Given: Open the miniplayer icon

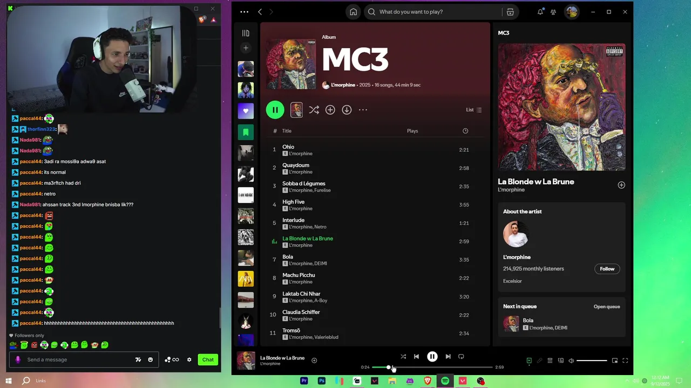Looking at the screenshot, I should coord(615,361).
